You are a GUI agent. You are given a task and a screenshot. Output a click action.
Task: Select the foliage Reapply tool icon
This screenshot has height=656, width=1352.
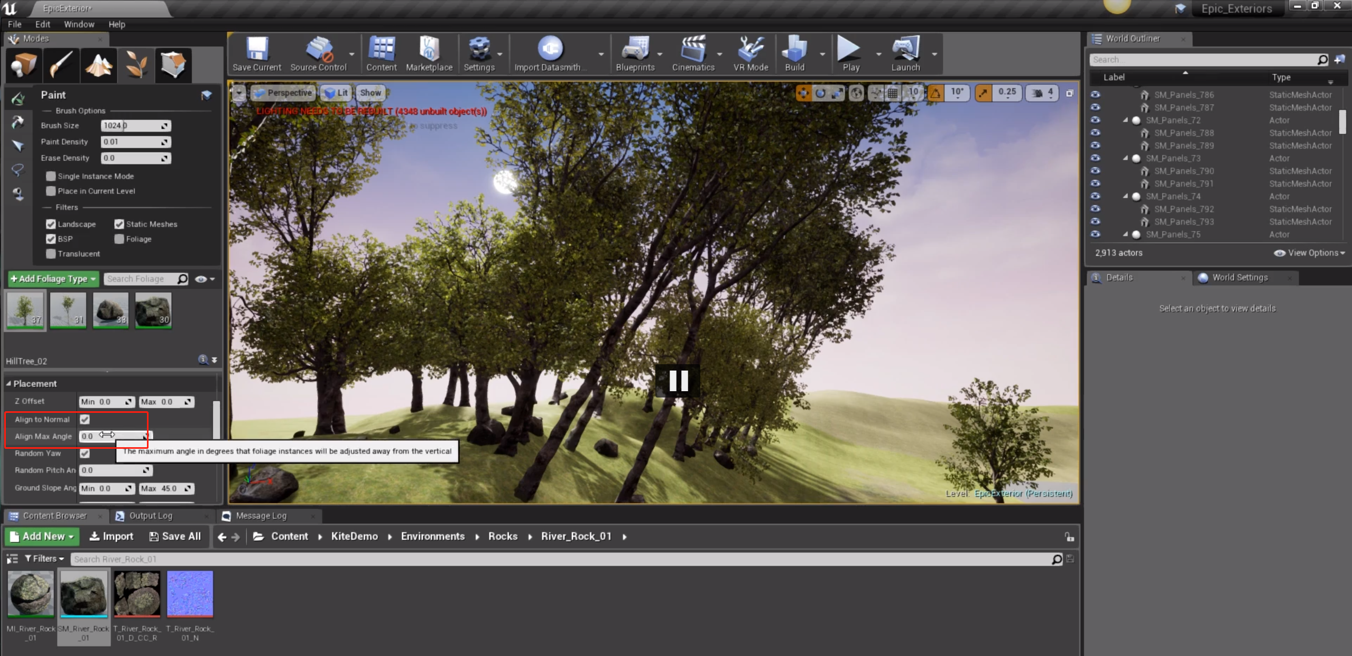18,122
